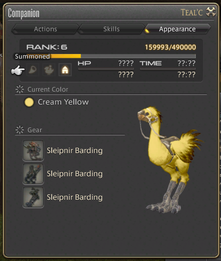The height and width of the screenshot is (261, 221).
Task: Click the TIME gauge bar
Action: [168, 69]
